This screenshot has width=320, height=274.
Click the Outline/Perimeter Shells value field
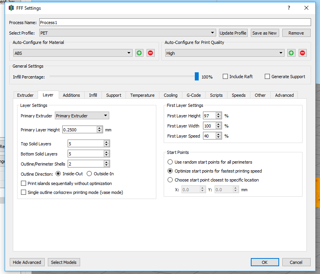click(86, 164)
